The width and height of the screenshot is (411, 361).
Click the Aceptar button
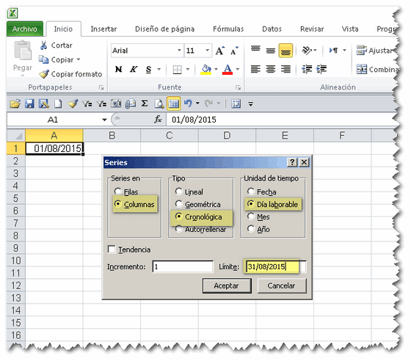227,285
